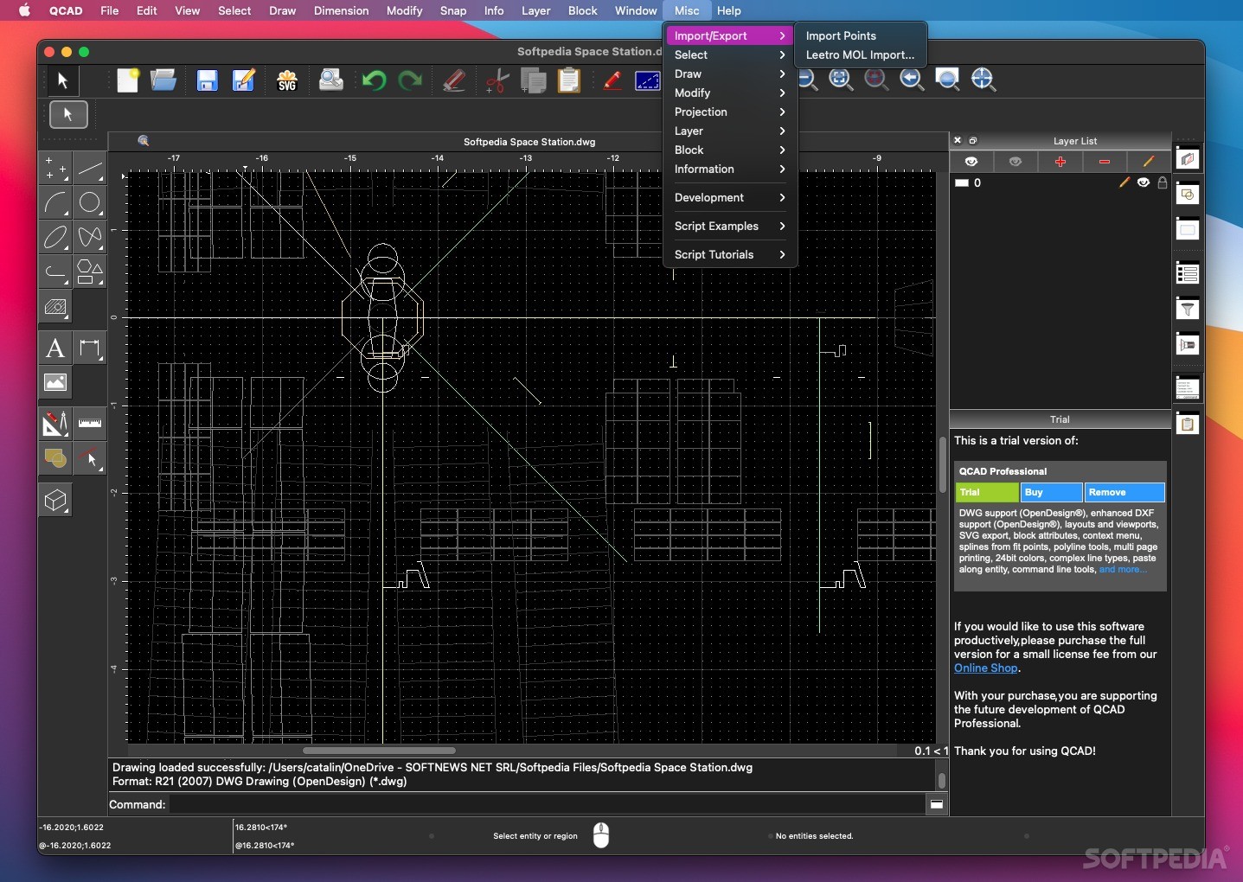
Task: Click the New drawing icon
Action: tap(128, 80)
